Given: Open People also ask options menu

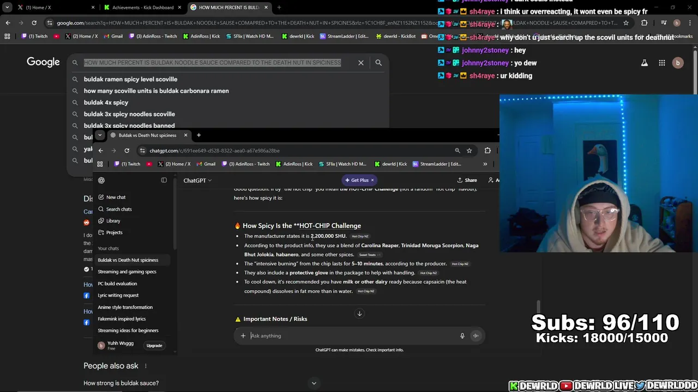Looking at the screenshot, I should (x=146, y=366).
